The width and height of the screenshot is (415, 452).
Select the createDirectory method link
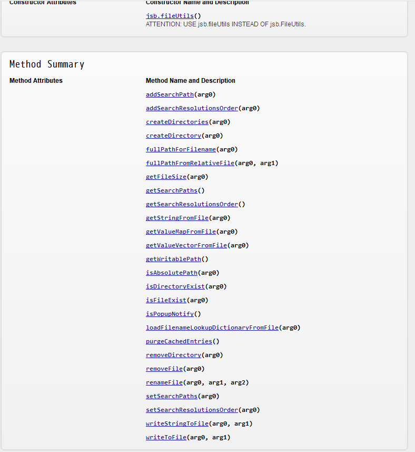click(173, 136)
